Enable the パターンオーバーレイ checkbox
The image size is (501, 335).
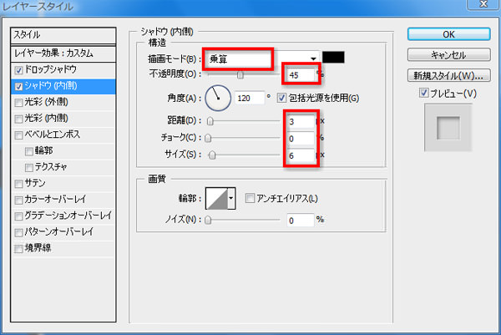click(18, 232)
